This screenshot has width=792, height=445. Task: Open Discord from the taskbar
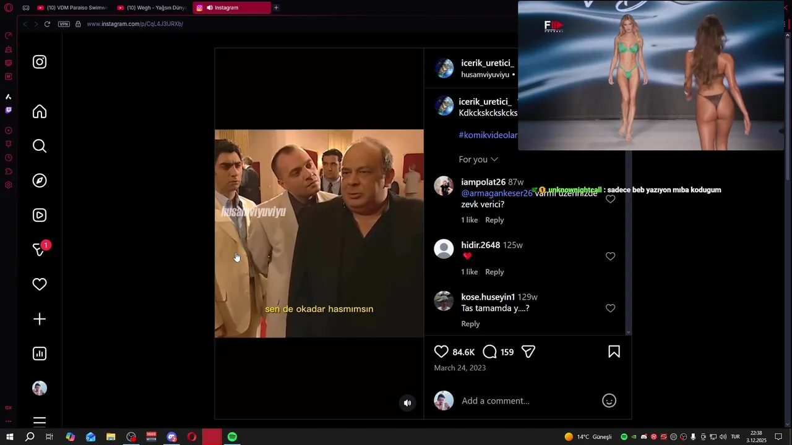click(x=171, y=437)
